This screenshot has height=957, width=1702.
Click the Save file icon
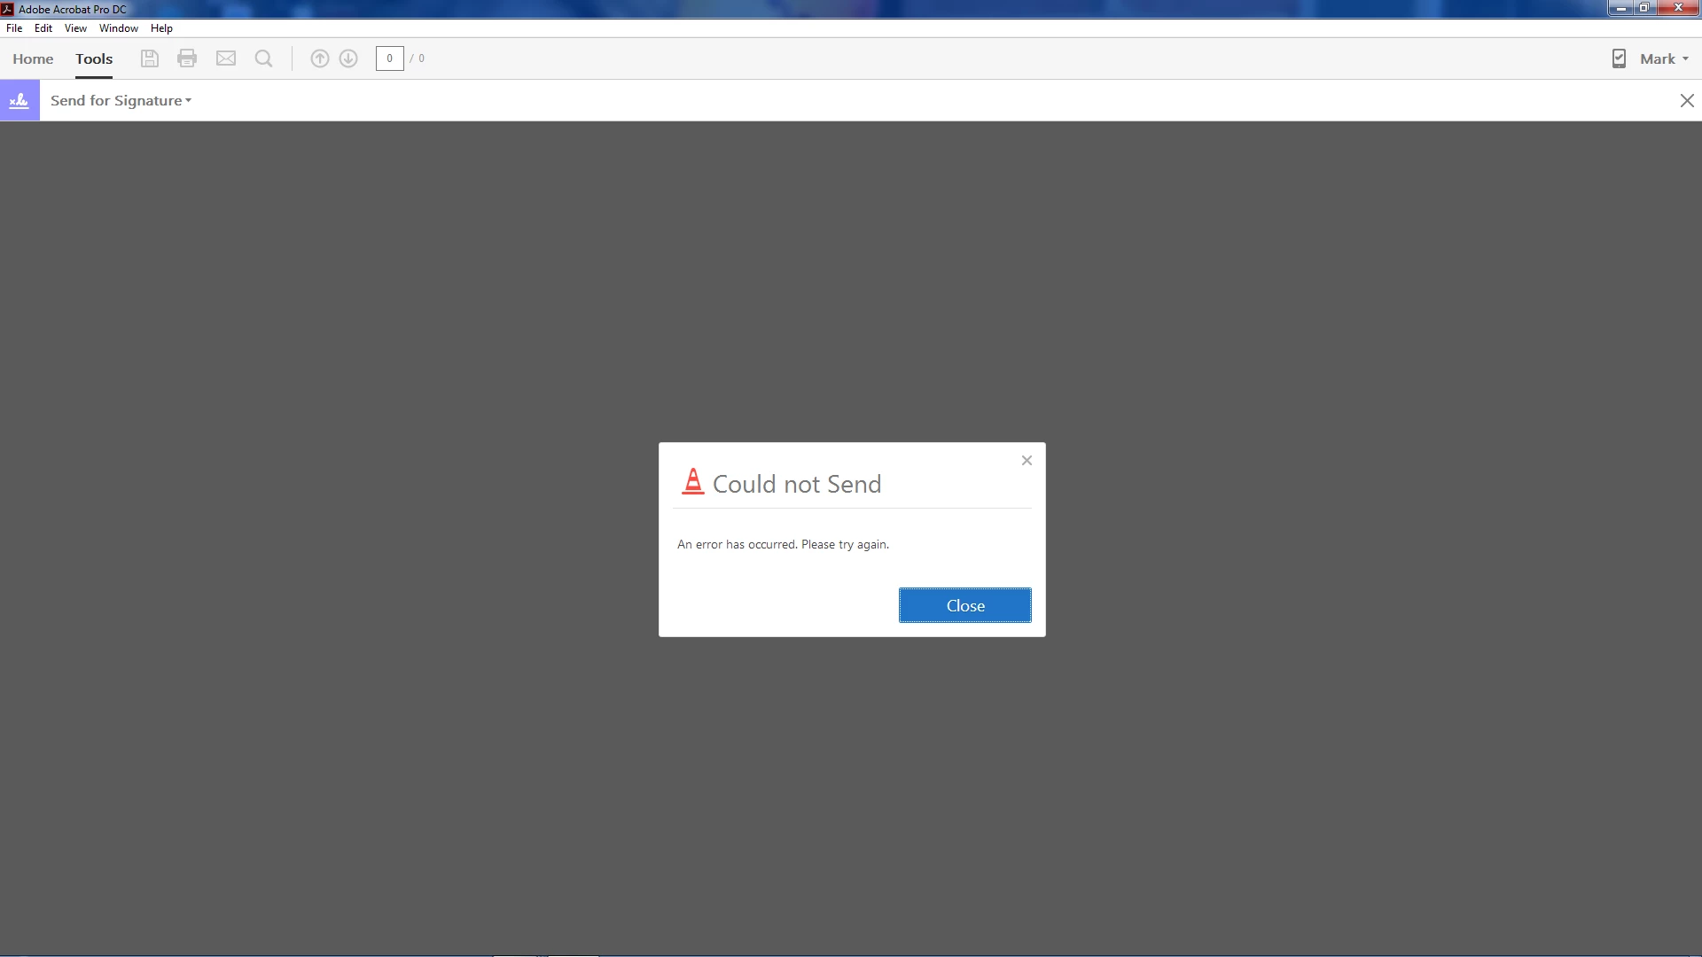[x=150, y=58]
